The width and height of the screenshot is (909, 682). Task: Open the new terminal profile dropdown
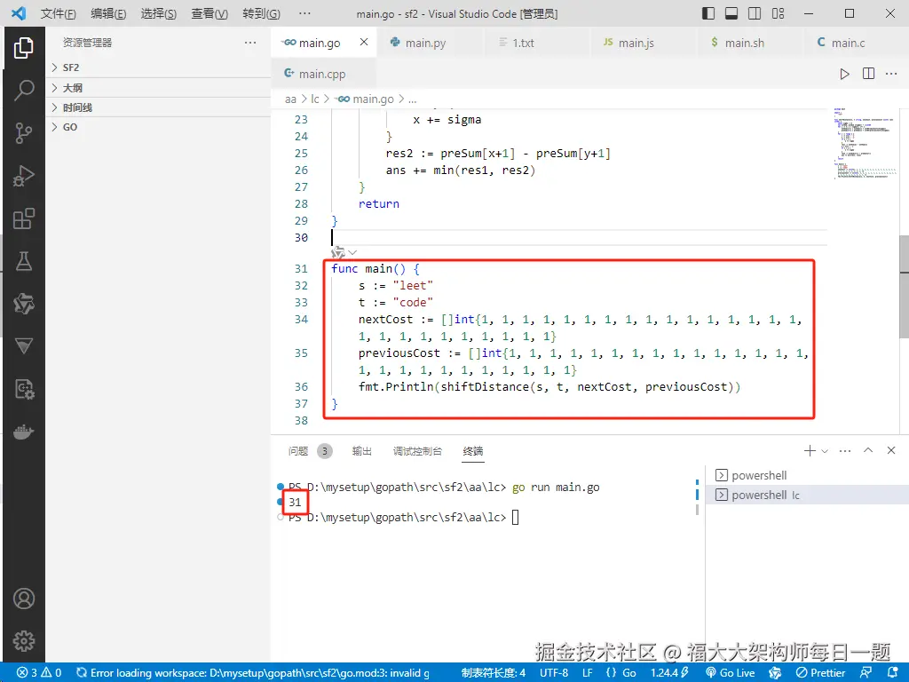pyautogui.click(x=825, y=450)
